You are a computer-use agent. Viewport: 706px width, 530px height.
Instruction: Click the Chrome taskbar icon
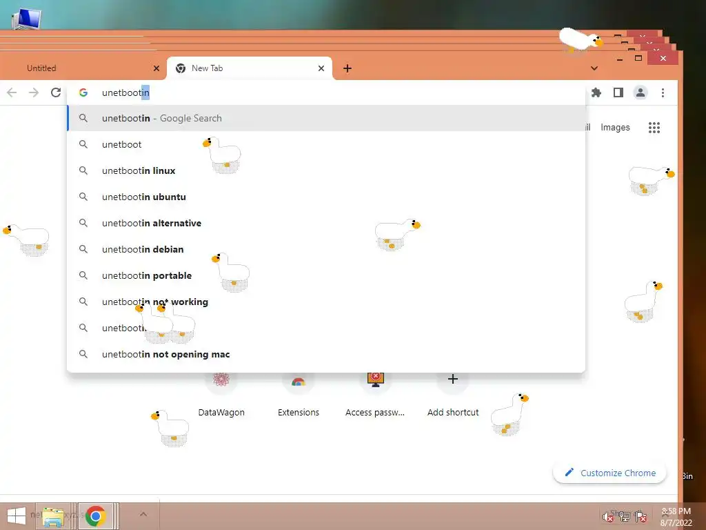(95, 516)
